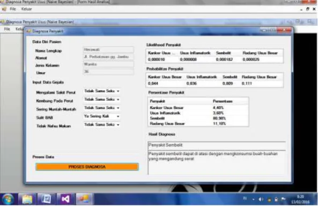The height and width of the screenshot is (206, 318).
Task: Select probability value 0,044
Action: [153, 83]
